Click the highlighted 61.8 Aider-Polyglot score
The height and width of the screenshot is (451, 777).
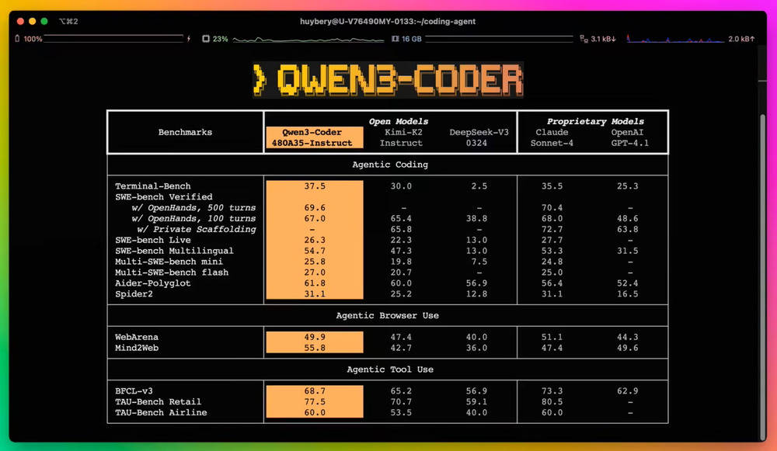pyautogui.click(x=315, y=283)
